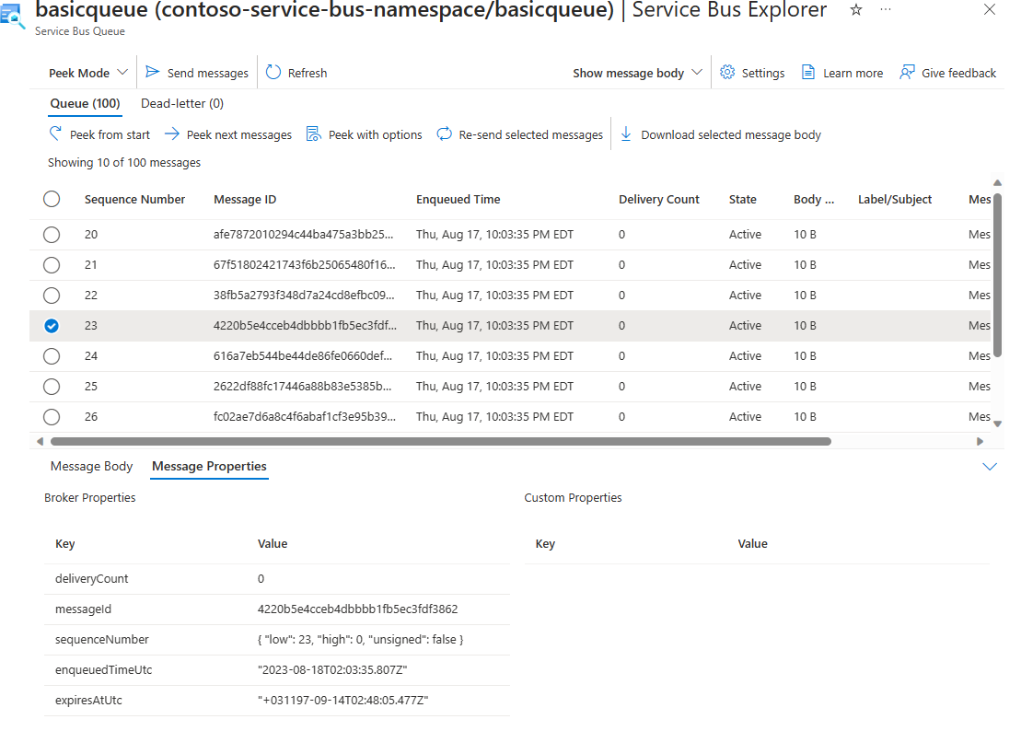Open the Message Properties tab
Viewport: 1021px width, 731px height.
point(209,466)
